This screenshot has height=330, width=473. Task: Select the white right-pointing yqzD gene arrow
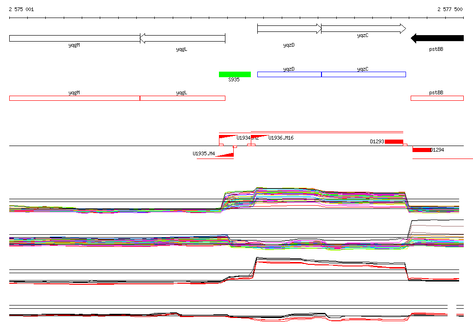click(x=289, y=29)
